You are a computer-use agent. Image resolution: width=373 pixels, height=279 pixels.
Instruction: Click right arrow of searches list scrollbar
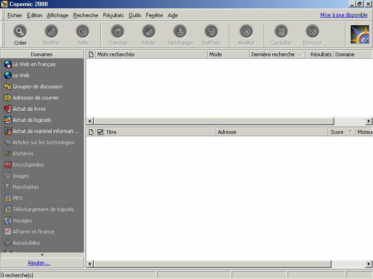point(368,121)
